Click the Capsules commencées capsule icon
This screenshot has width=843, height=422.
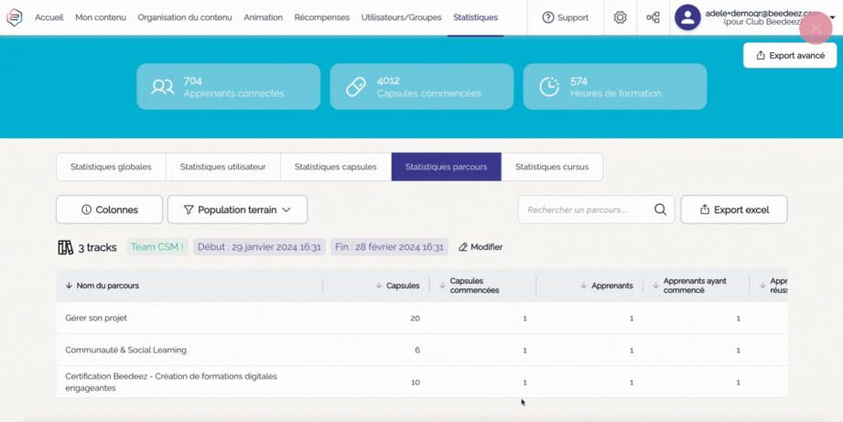point(355,87)
